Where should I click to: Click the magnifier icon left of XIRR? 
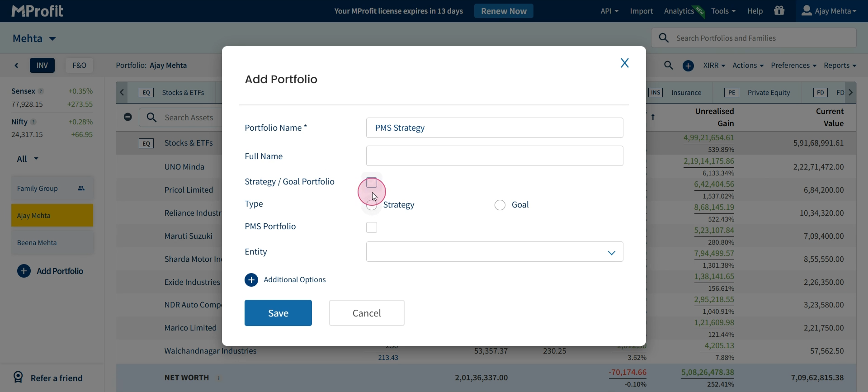coord(669,66)
